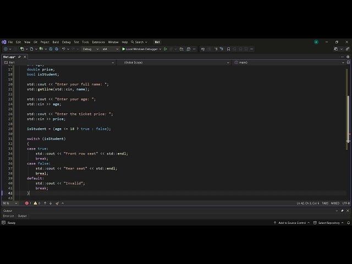Open the x64 platform dropdown
The width and height of the screenshot is (352, 264).
tap(110, 49)
